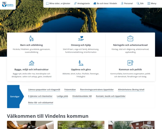Open Allmänhetens åkning ishall link

coord(131,89)
